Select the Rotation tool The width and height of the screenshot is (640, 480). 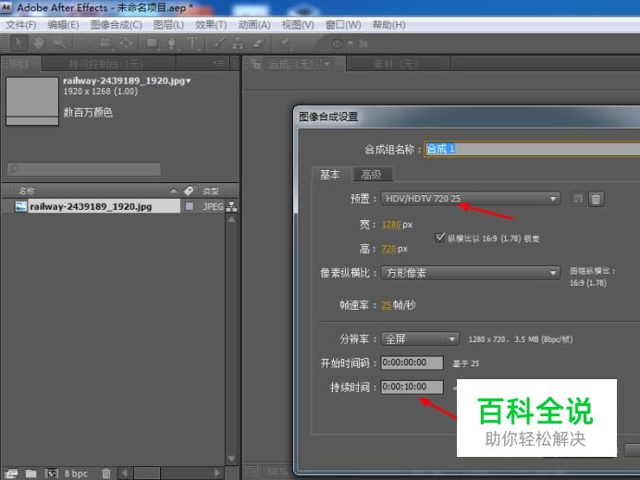coord(85,43)
